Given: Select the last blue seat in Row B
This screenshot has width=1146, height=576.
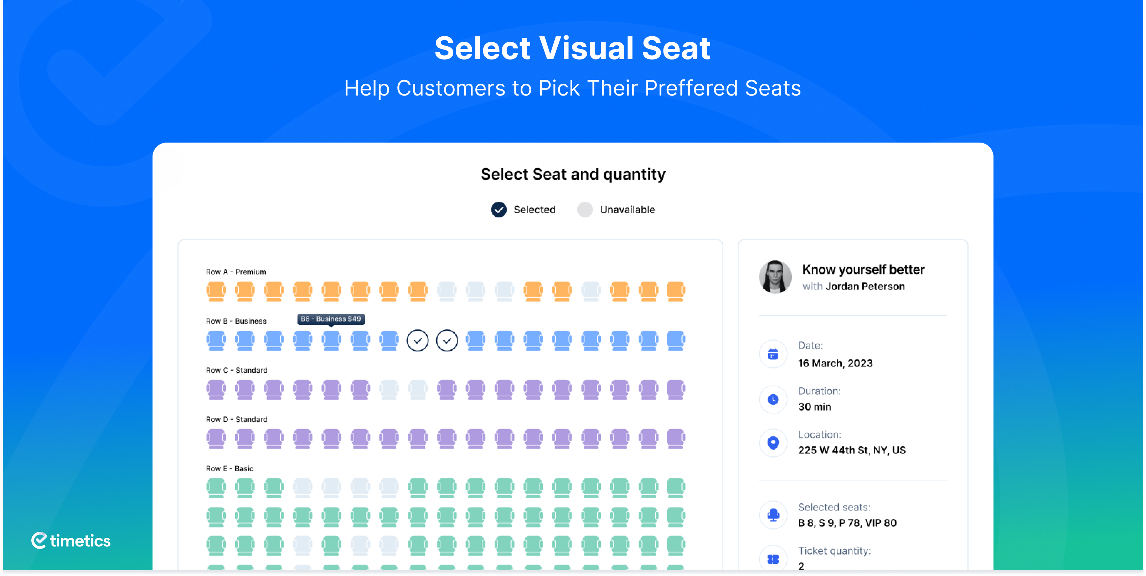Looking at the screenshot, I should click(x=676, y=340).
